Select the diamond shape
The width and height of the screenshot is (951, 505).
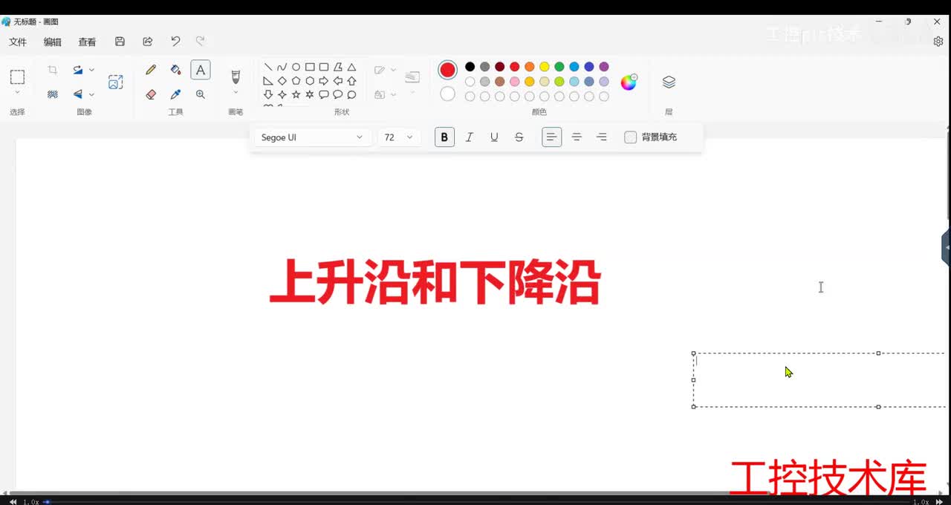click(282, 81)
